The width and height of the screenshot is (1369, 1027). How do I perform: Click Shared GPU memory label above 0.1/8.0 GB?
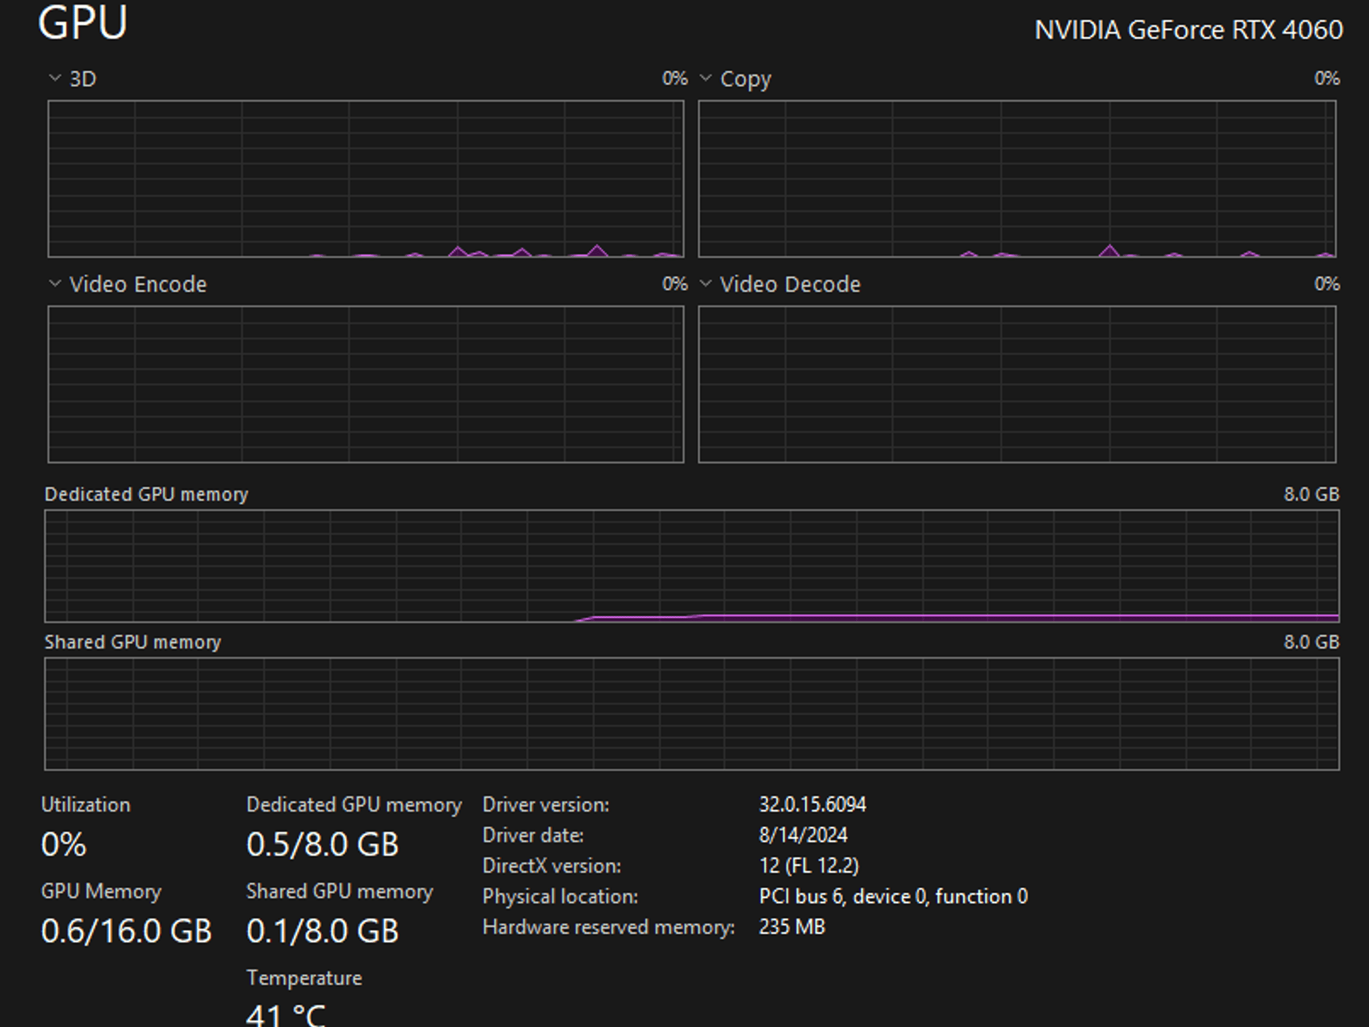click(340, 891)
